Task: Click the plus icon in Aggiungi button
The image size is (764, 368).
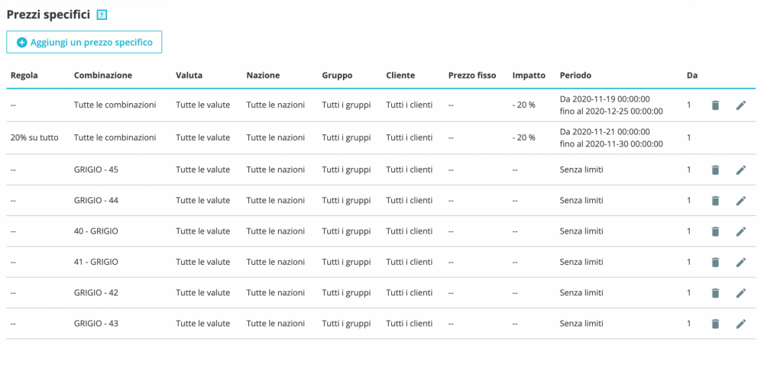Action: [x=22, y=42]
